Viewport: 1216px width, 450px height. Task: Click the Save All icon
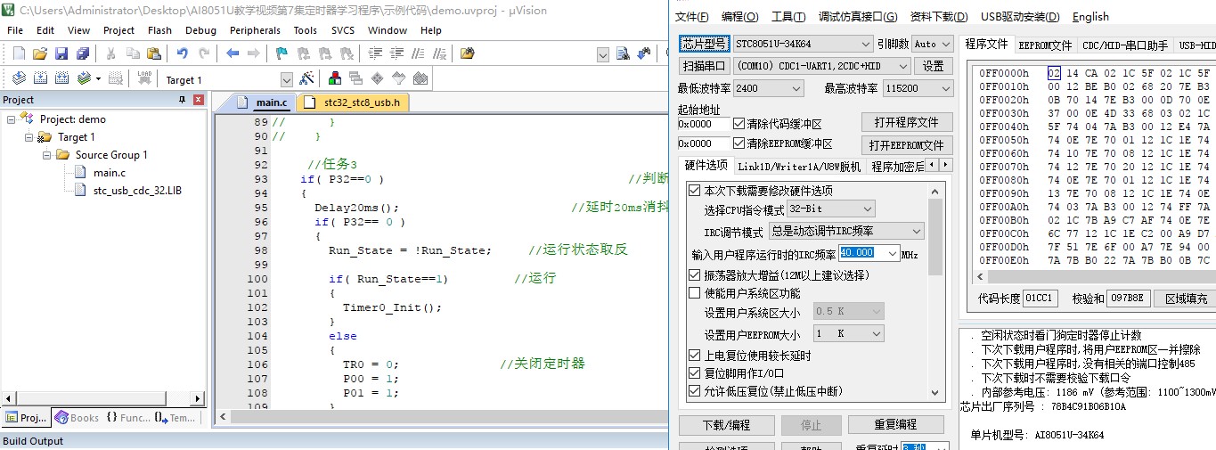click(x=81, y=53)
